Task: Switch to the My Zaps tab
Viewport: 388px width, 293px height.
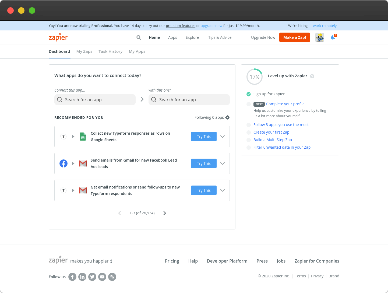Action: 84,51
